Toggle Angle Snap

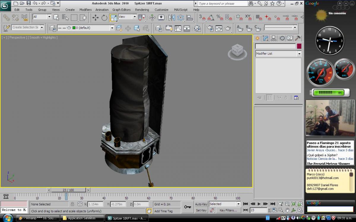coord(211,18)
